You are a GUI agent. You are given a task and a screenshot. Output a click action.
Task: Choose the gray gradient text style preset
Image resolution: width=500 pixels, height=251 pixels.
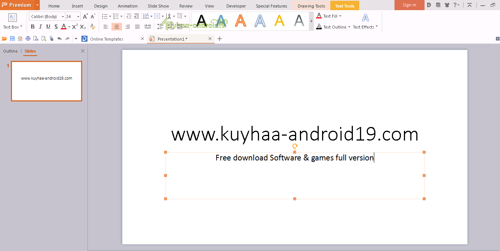(299, 21)
